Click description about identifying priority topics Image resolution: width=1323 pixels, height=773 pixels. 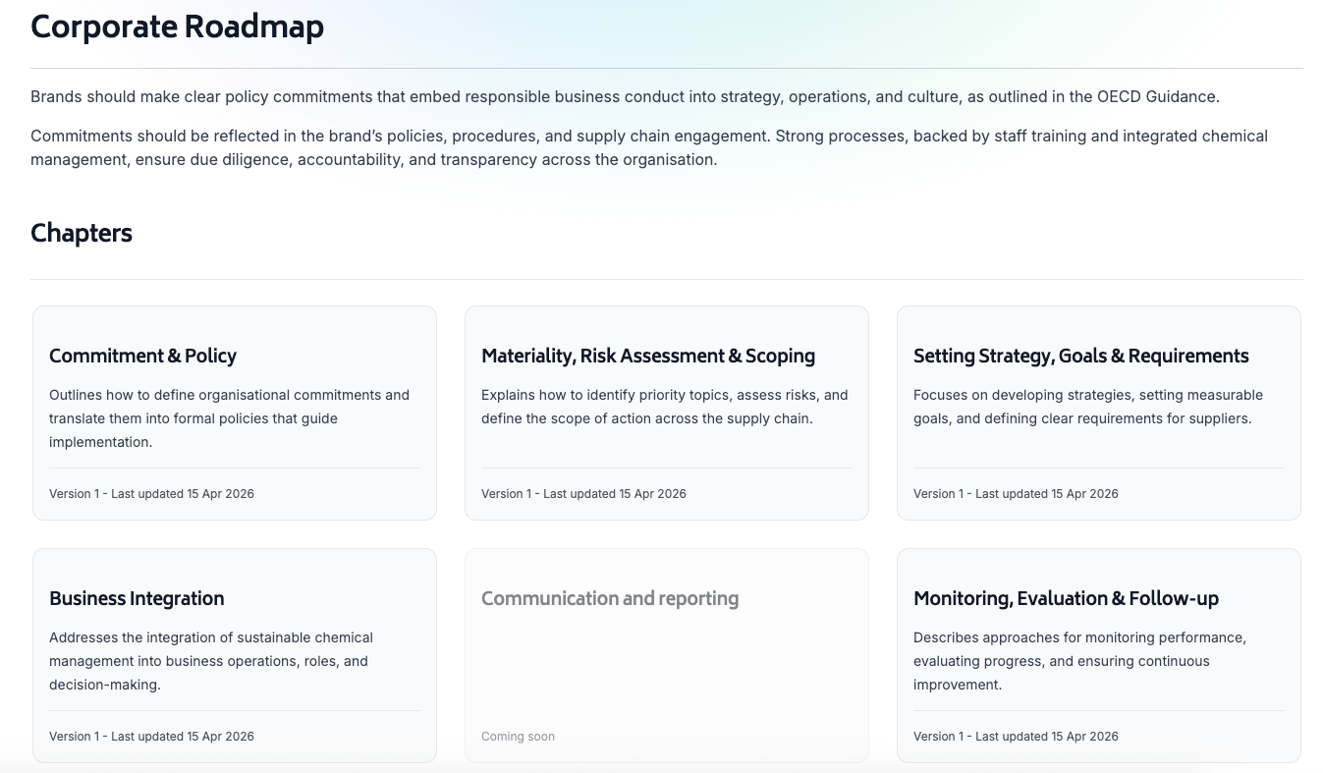(x=664, y=407)
